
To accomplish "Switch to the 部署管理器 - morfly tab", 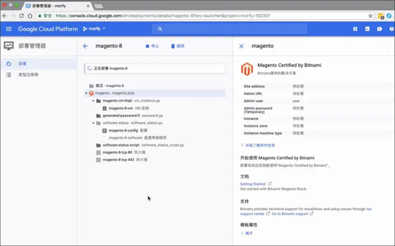I will coord(57,6).
